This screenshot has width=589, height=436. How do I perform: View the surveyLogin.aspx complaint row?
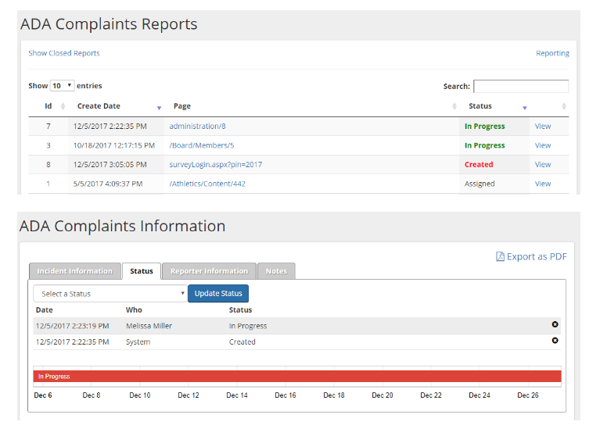point(542,165)
